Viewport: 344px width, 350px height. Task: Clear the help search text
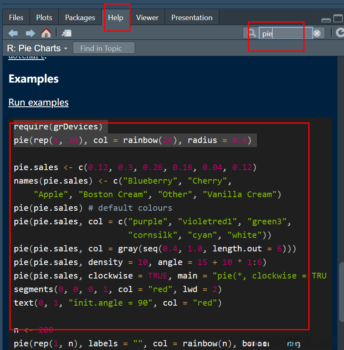pyautogui.click(x=317, y=33)
